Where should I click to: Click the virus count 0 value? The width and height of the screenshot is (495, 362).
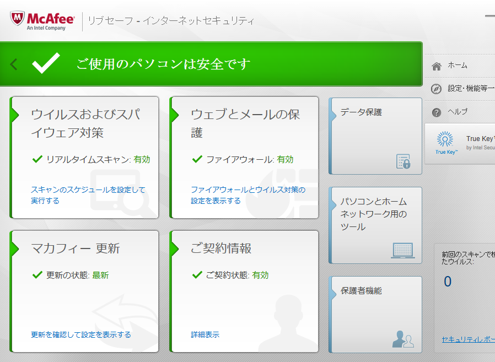tap(448, 281)
